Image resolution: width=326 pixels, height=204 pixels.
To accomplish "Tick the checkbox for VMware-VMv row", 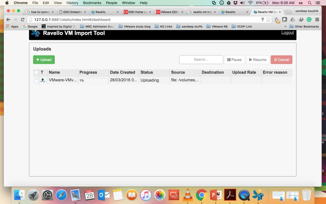I will (x=36, y=81).
